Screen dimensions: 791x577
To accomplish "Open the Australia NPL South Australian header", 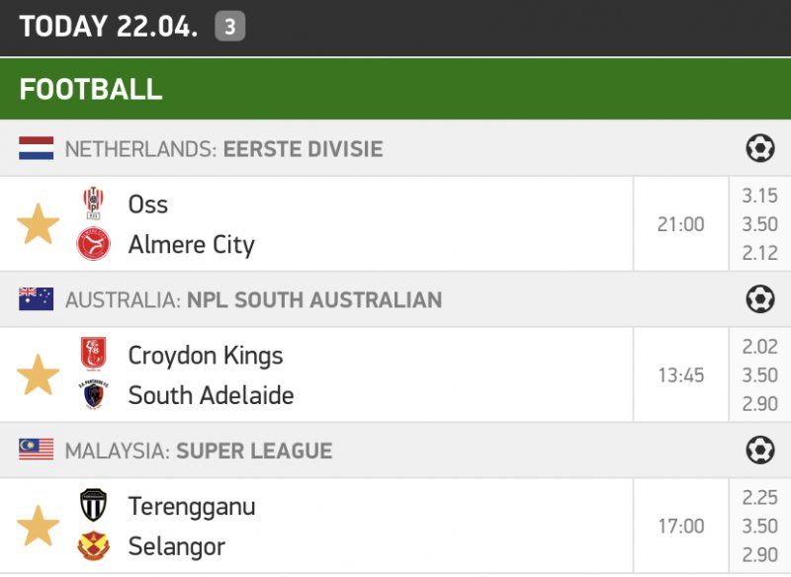I will [x=253, y=299].
